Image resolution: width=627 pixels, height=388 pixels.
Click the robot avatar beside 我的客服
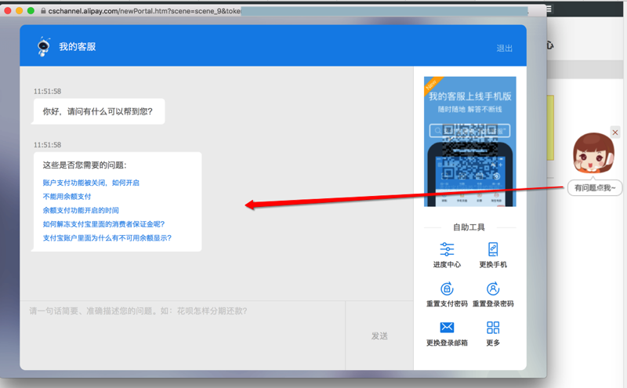point(42,47)
